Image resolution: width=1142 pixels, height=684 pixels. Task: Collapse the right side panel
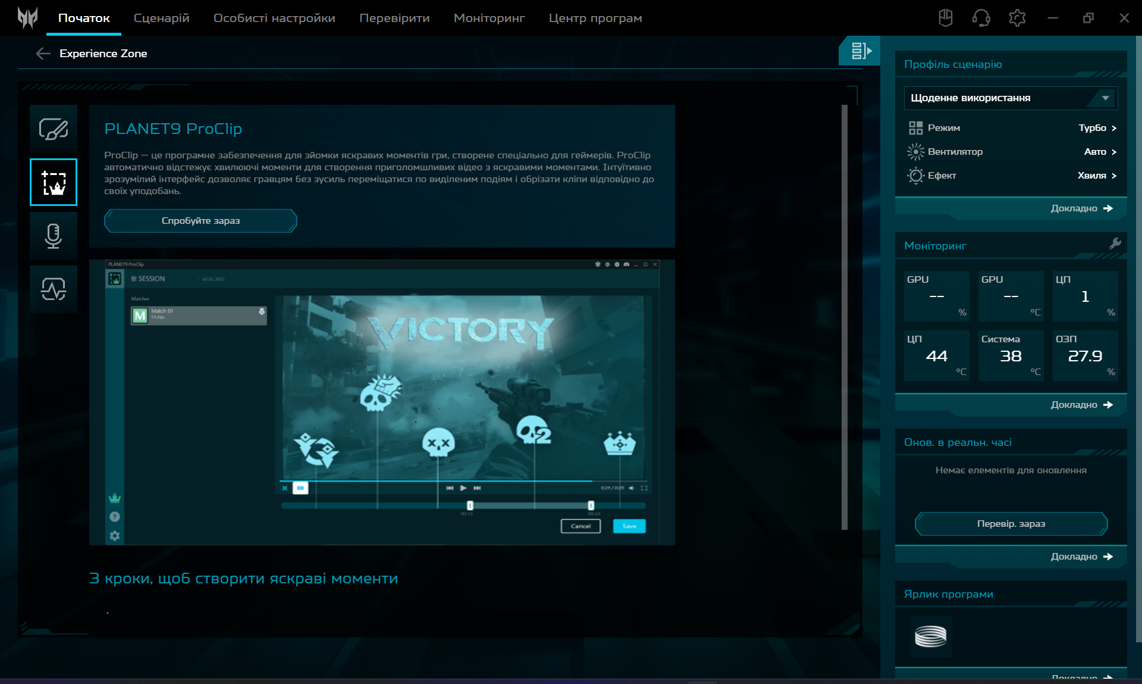pos(860,51)
